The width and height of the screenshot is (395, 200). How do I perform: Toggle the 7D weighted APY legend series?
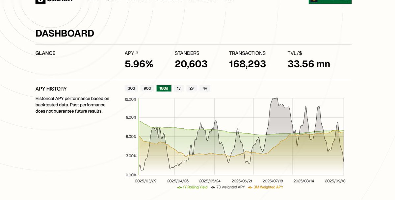[x=228, y=187]
